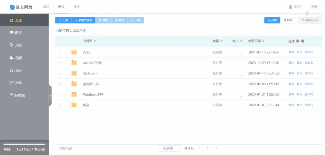Click 移动 for Java学习资料
Screen dimensions: 325x155
pyautogui.click(x=299, y=63)
